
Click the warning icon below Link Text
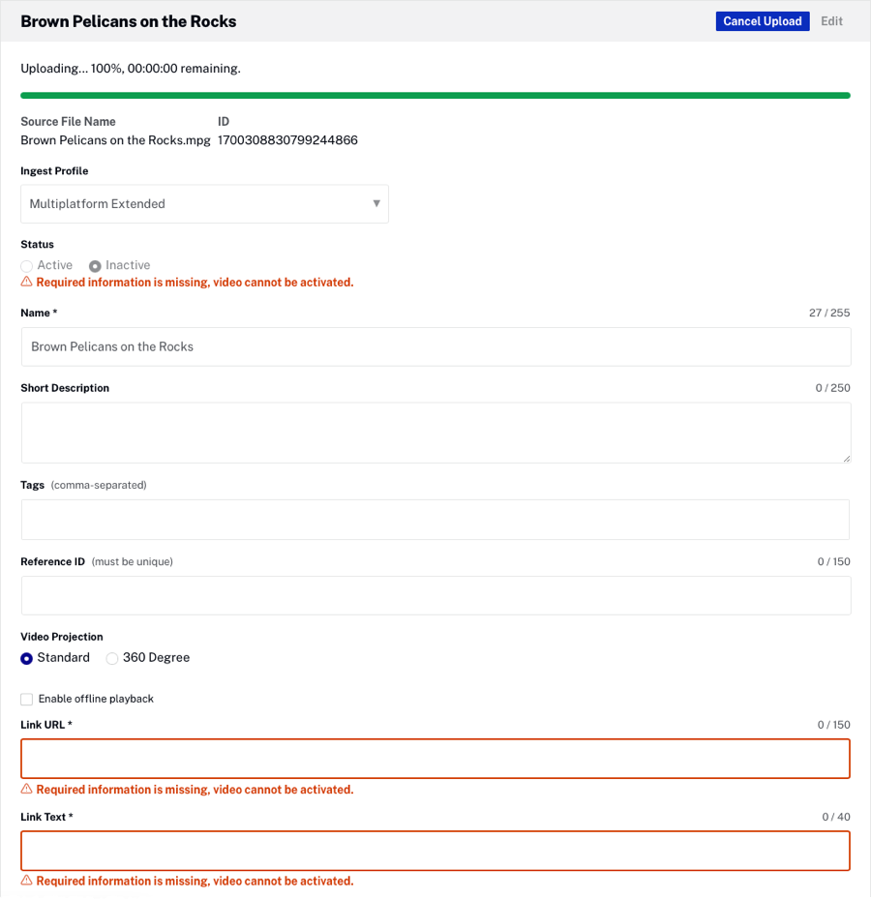click(27, 881)
